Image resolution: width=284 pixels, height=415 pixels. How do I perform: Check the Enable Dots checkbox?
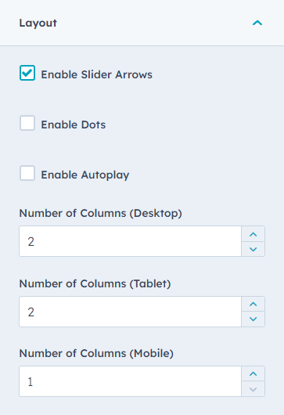(27, 123)
